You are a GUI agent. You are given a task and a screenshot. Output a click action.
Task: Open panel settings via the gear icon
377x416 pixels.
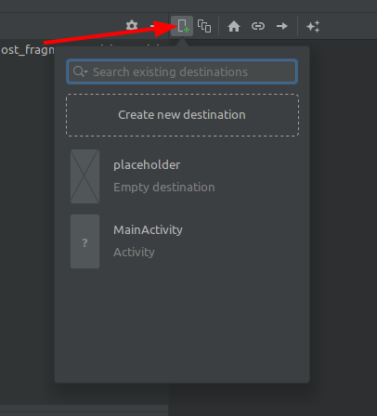coord(132,25)
